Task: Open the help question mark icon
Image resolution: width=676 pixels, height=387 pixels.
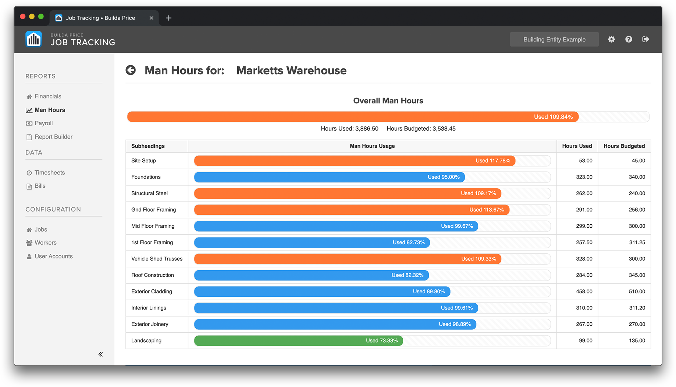Action: tap(629, 39)
